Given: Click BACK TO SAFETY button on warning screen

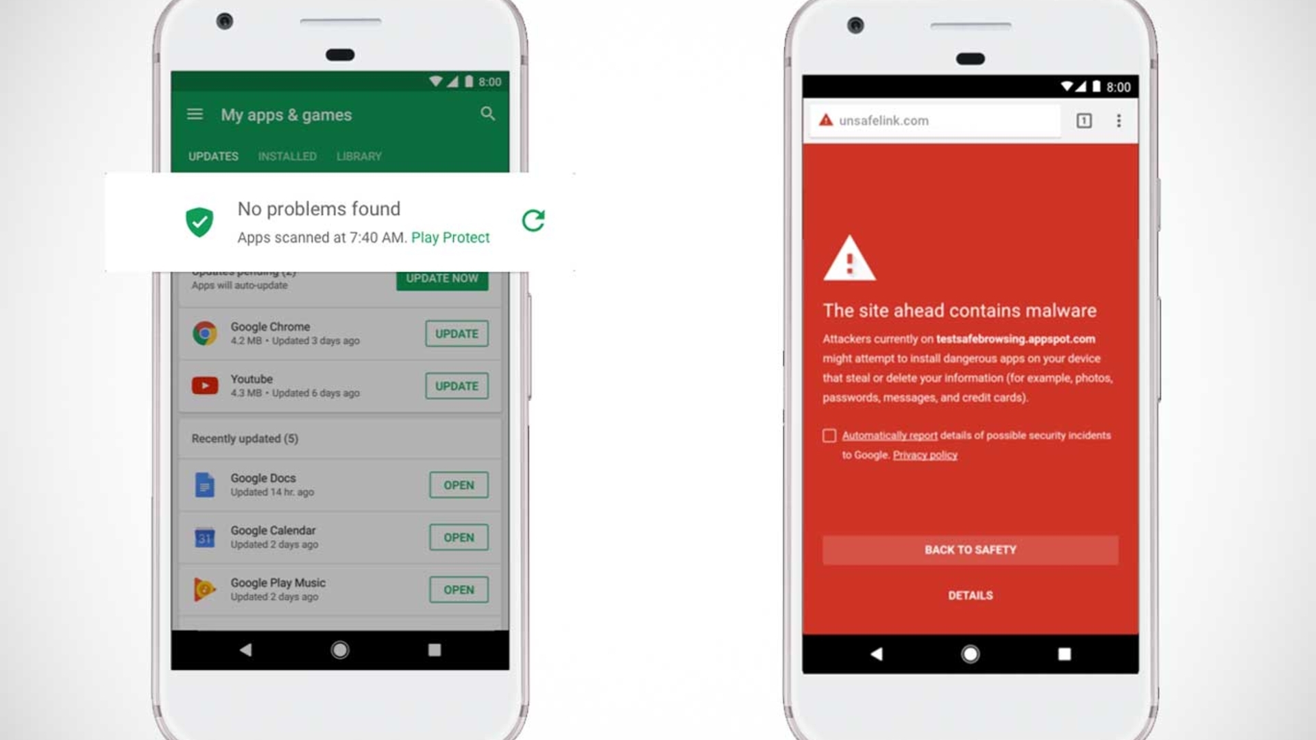Looking at the screenshot, I should coord(971,550).
